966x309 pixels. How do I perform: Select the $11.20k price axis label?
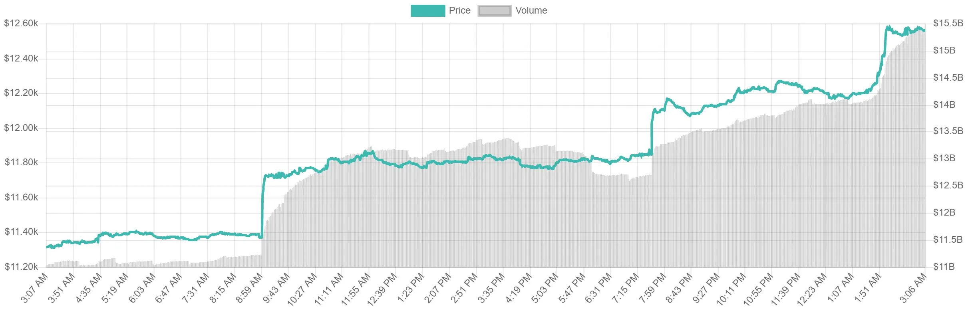click(21, 267)
